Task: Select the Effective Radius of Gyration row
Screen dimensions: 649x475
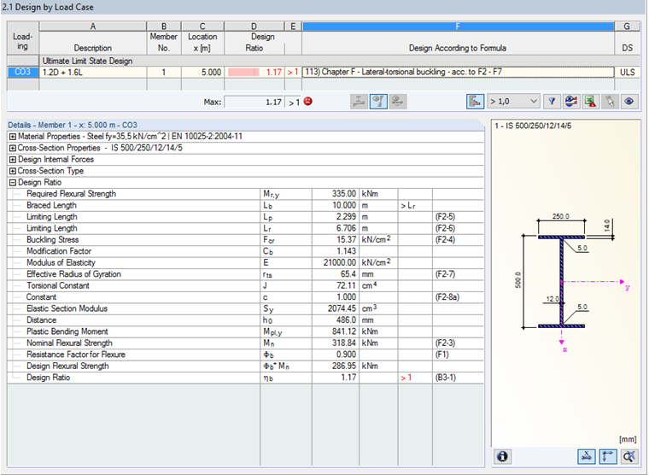Action: [245, 274]
